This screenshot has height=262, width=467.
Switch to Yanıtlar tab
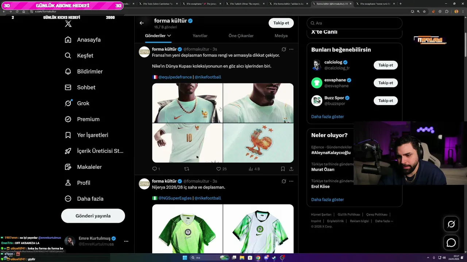pyautogui.click(x=200, y=36)
